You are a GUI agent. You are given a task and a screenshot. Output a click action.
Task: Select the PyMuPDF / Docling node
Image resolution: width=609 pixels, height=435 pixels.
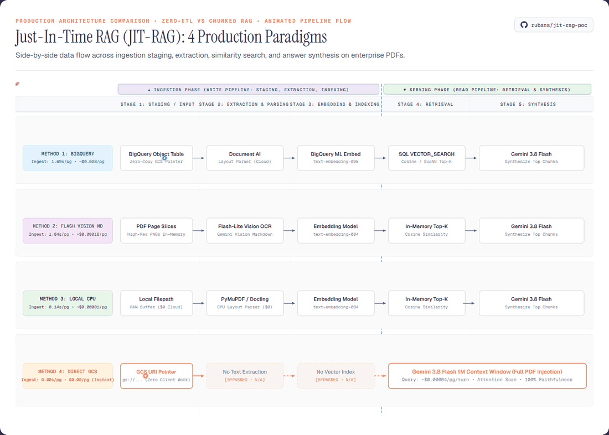[x=245, y=303]
